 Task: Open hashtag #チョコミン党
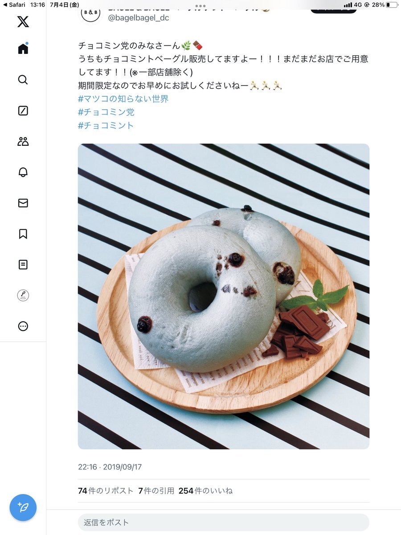click(x=106, y=112)
